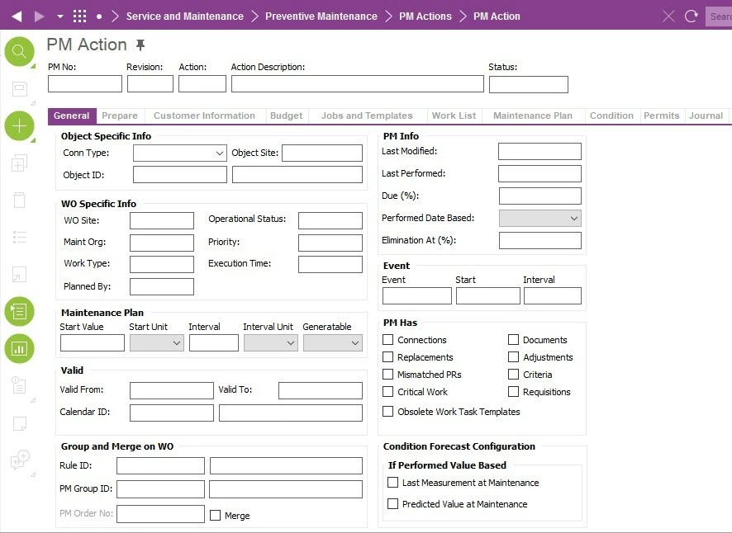The height and width of the screenshot is (533, 732).
Task: Open the Jobs and Templates tab
Action: click(367, 116)
